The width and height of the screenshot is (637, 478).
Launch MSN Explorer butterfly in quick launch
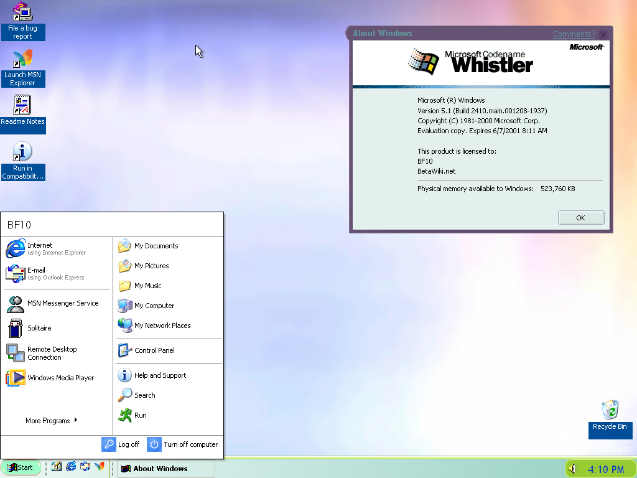tap(100, 467)
